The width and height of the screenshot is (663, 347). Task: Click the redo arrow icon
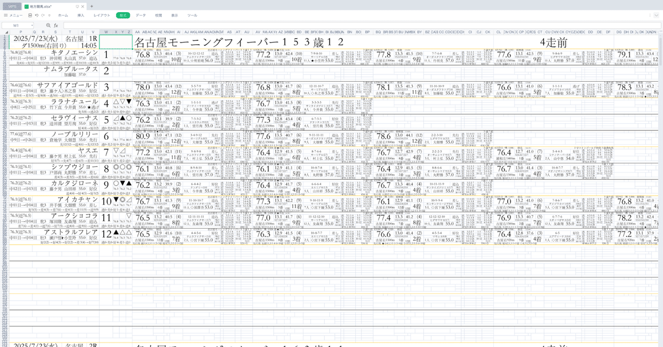tap(43, 15)
